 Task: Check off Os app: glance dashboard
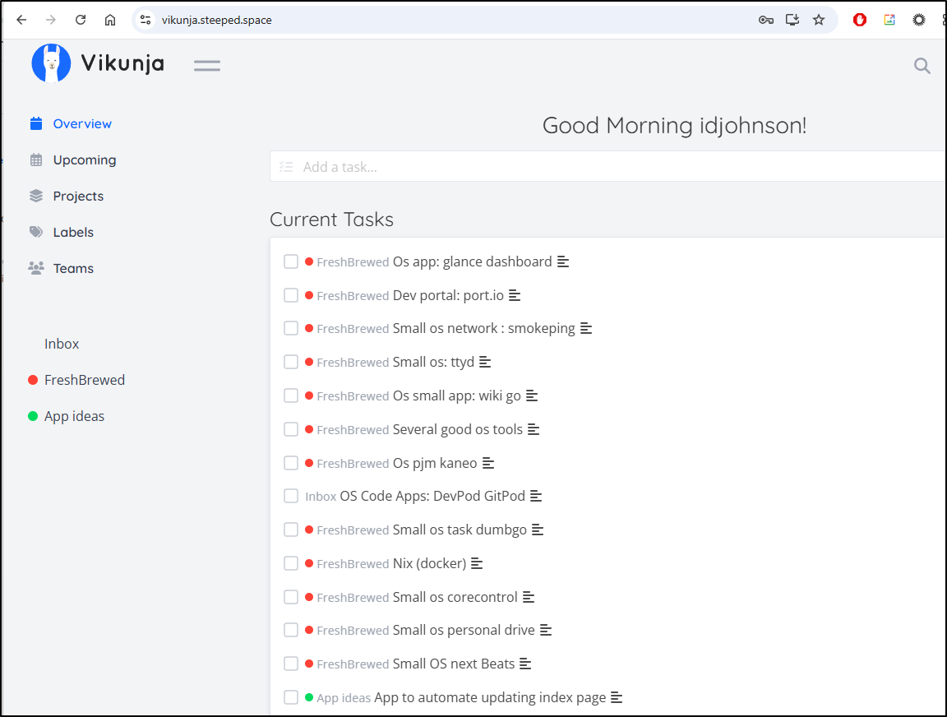(x=291, y=261)
